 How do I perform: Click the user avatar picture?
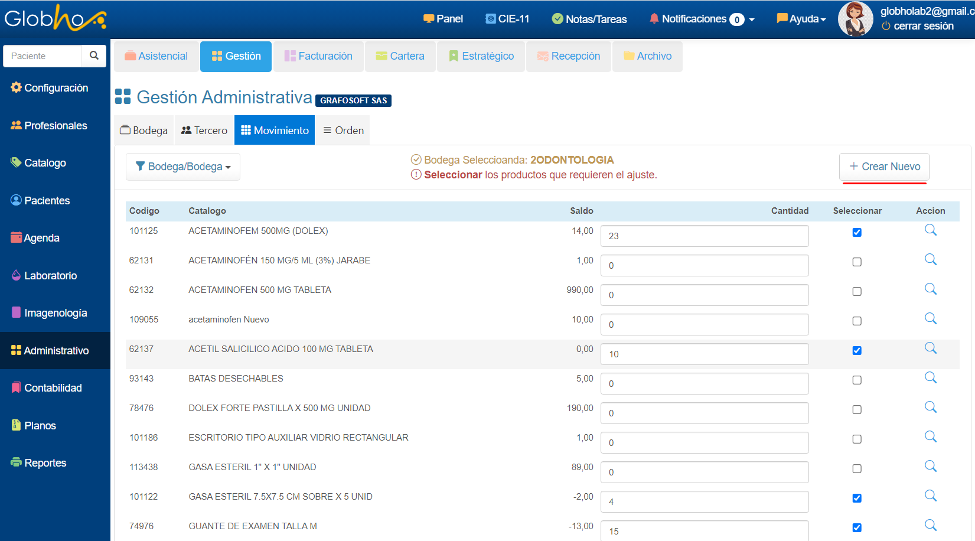[x=855, y=19]
